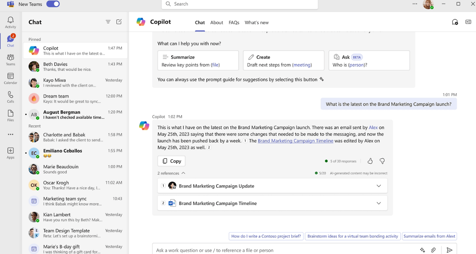
Task: Click 'Brainstorm ideas for a virtual team bonding activity'
Action: click(352, 236)
